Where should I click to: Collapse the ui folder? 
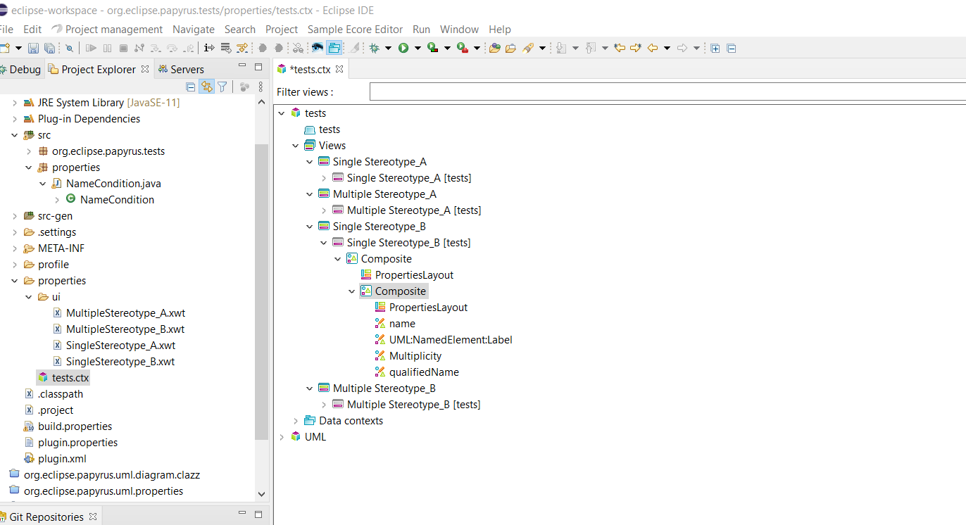(29, 297)
